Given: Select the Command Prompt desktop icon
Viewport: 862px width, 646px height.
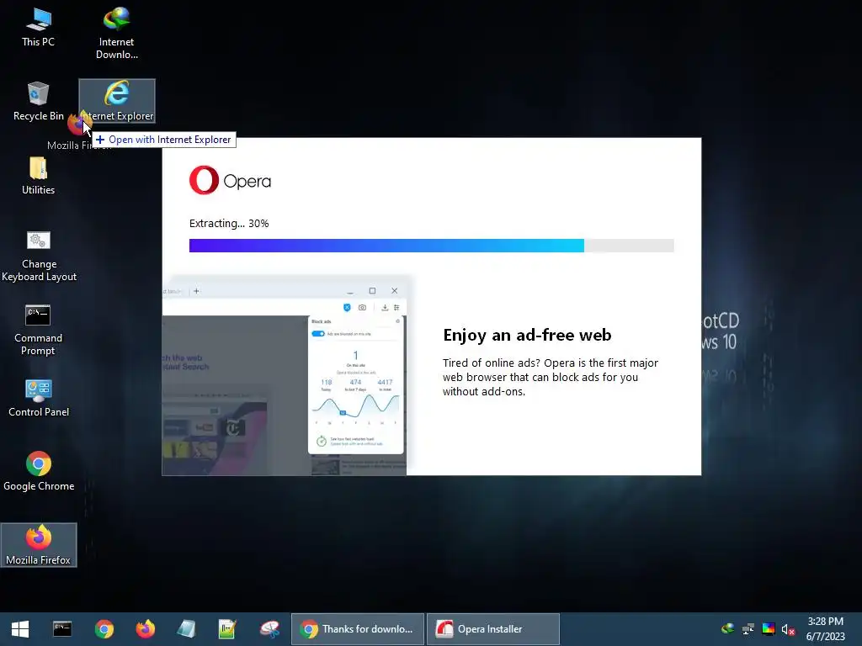Looking at the screenshot, I should [x=38, y=330].
